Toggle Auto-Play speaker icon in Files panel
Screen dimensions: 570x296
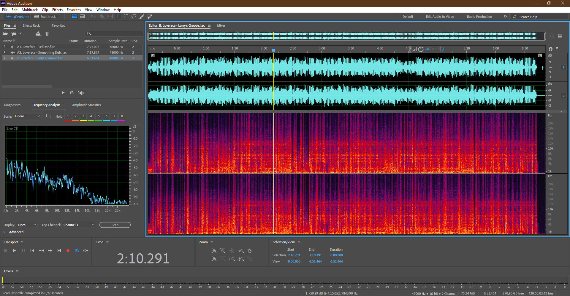(x=81, y=93)
